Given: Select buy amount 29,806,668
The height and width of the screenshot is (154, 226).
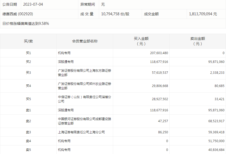Looking at the screenshot, I should click(x=160, y=86).
